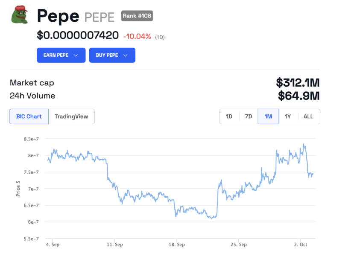Expand the chevron on the BUY PEPE button
The image size is (363, 260).
point(125,55)
